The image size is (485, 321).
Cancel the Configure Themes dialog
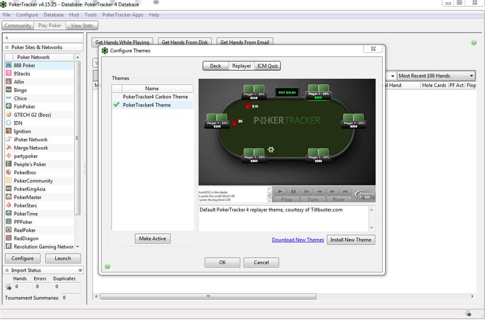(x=261, y=262)
